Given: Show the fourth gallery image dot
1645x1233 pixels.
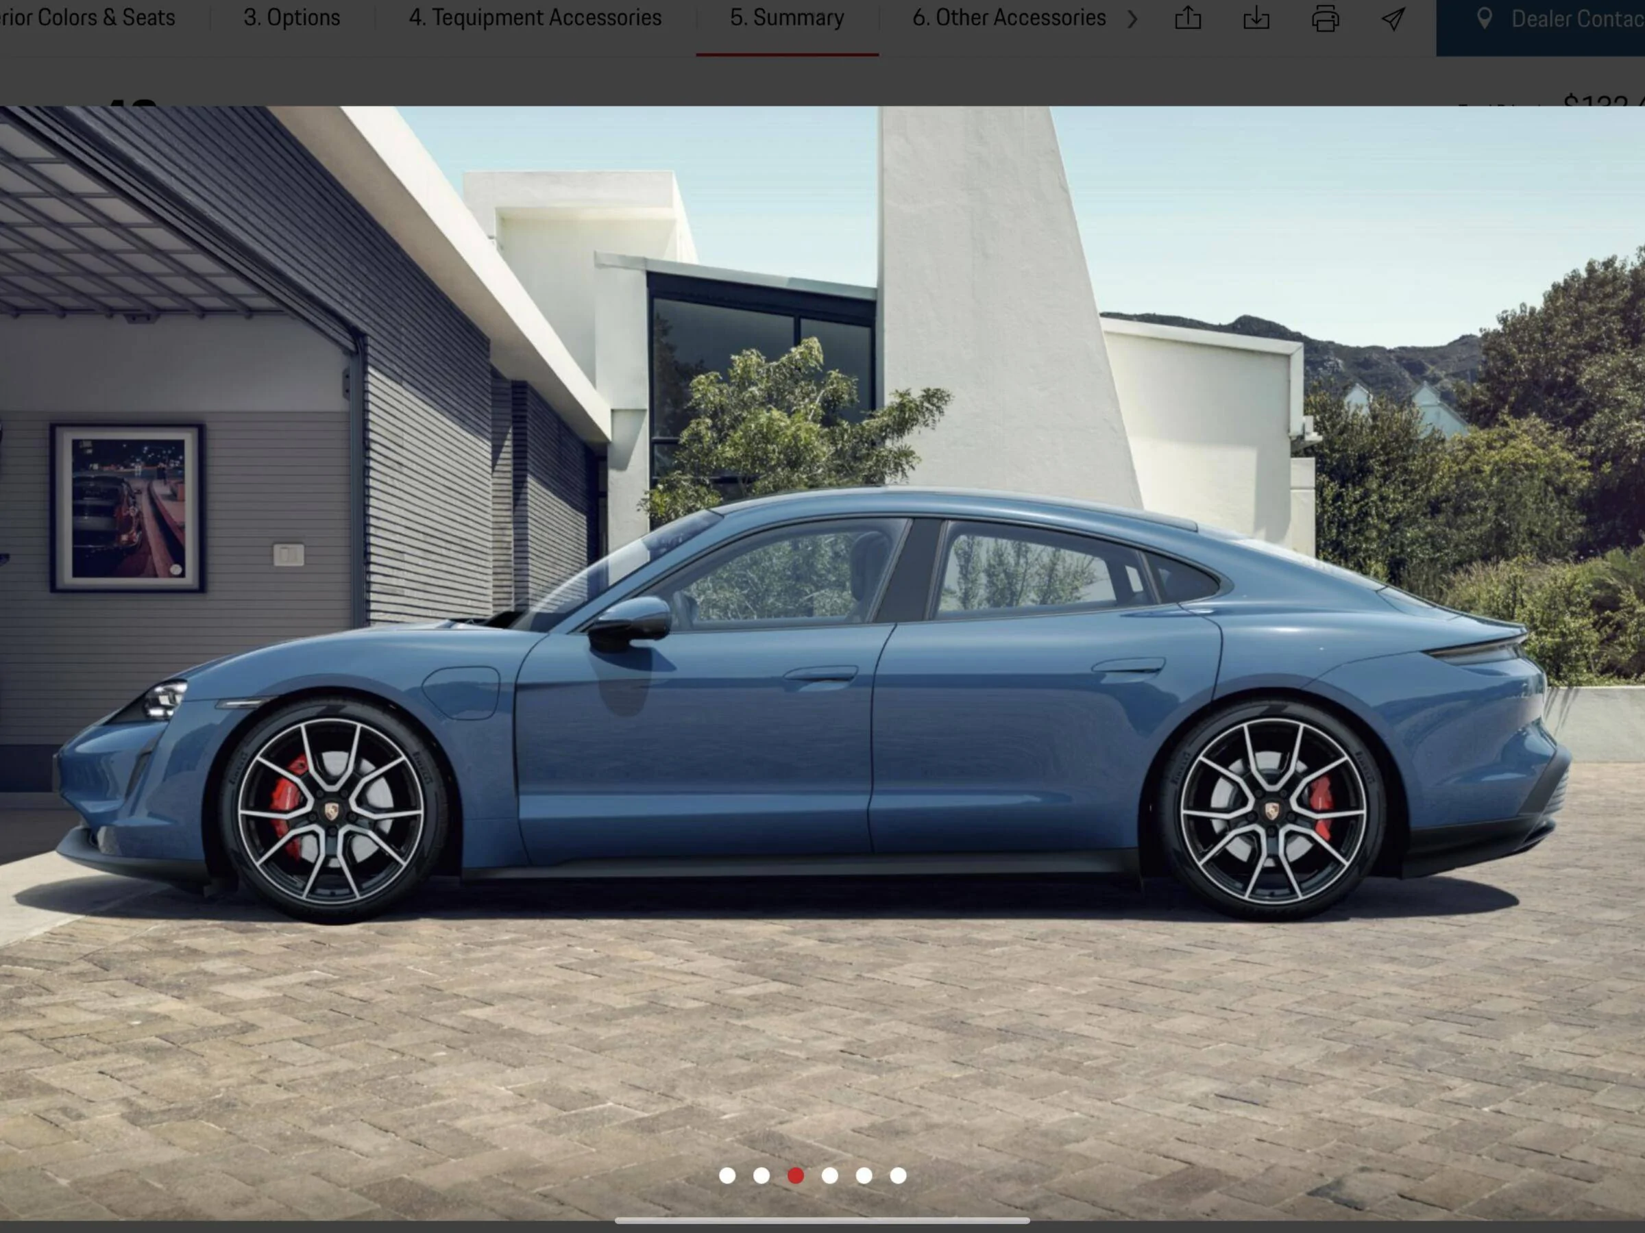Looking at the screenshot, I should (x=830, y=1175).
